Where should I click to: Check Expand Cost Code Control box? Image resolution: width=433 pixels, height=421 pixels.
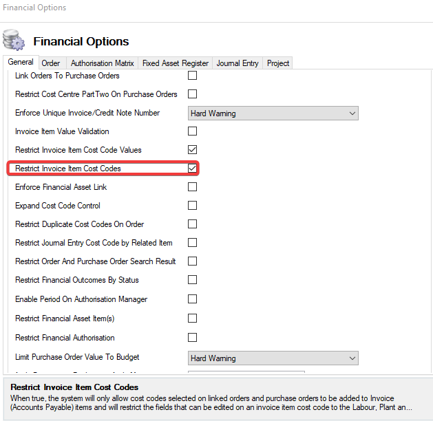point(193,206)
